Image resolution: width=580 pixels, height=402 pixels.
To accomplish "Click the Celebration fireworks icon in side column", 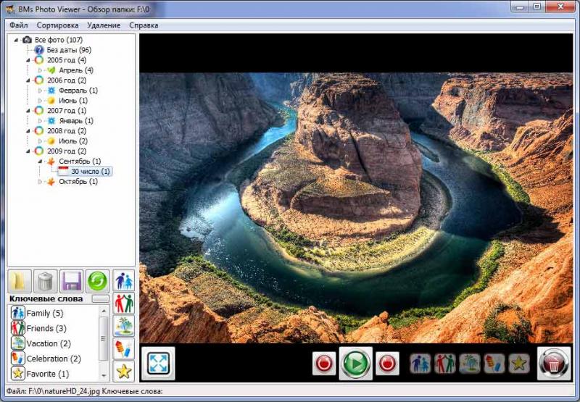I will pos(123,348).
